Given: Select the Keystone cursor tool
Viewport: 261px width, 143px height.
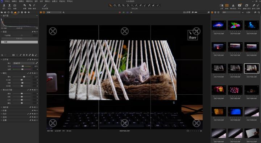Looking at the screenshot, I should (x=132, y=5).
